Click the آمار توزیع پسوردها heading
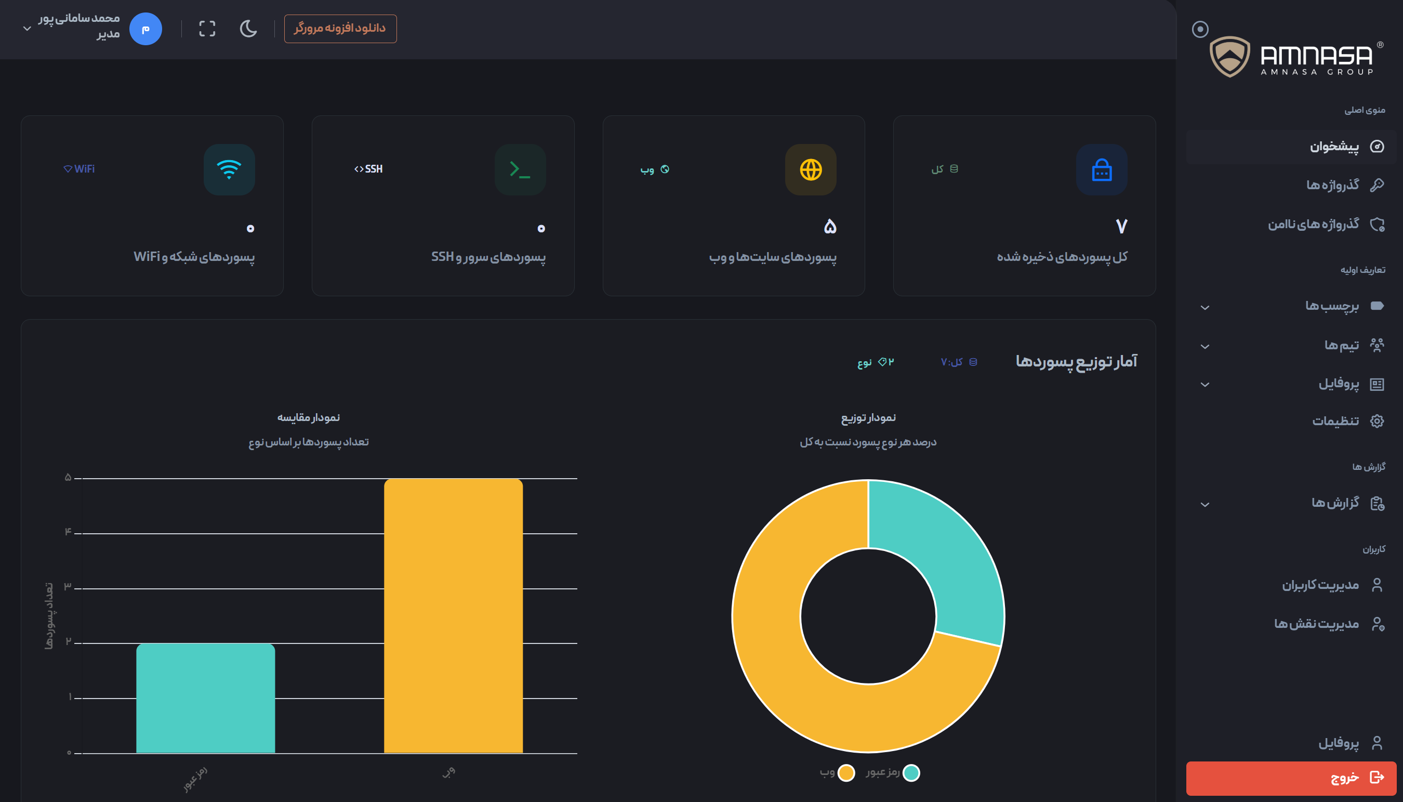Screen dimensions: 1403x802 [x=1077, y=362]
